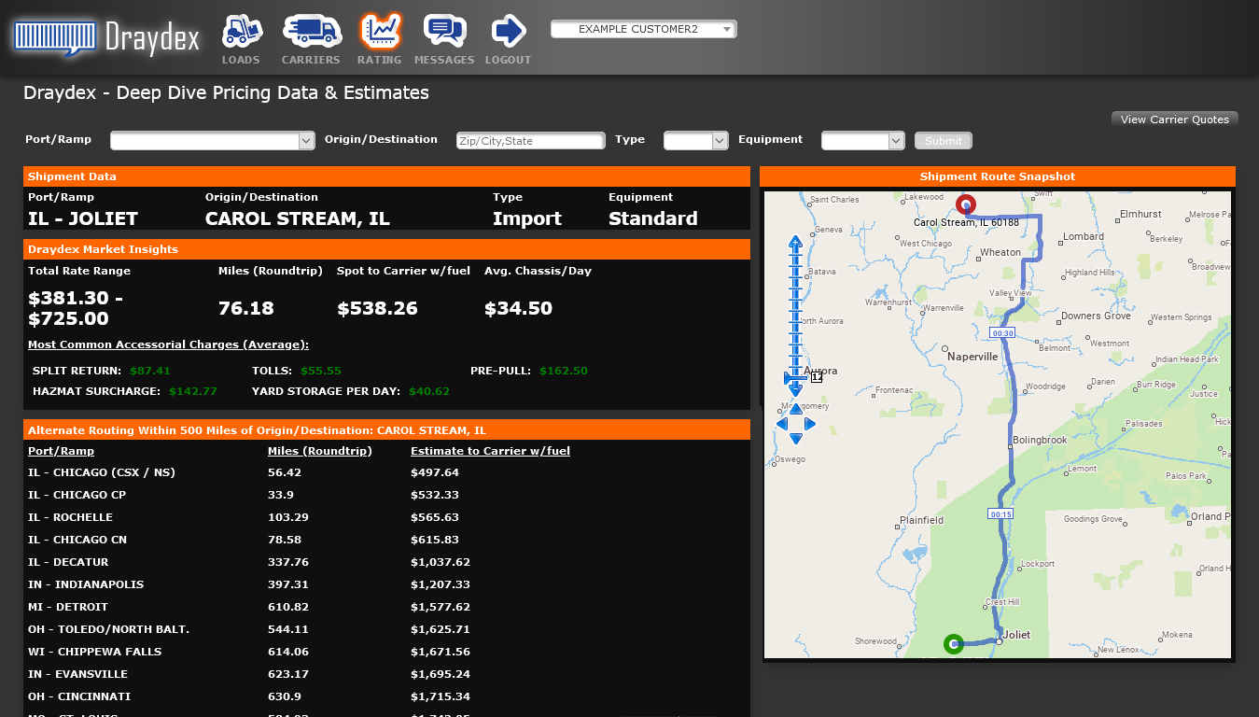Image resolution: width=1259 pixels, height=717 pixels.
Task: Pan the map up
Action: (795, 409)
